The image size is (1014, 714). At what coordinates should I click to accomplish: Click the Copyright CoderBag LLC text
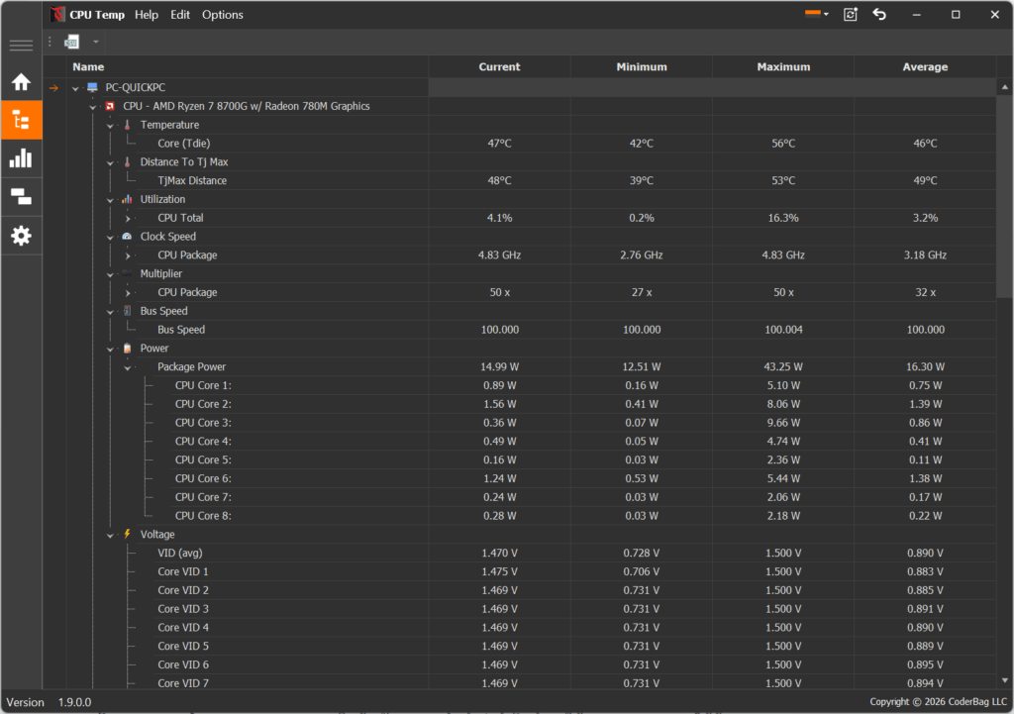[x=939, y=702]
